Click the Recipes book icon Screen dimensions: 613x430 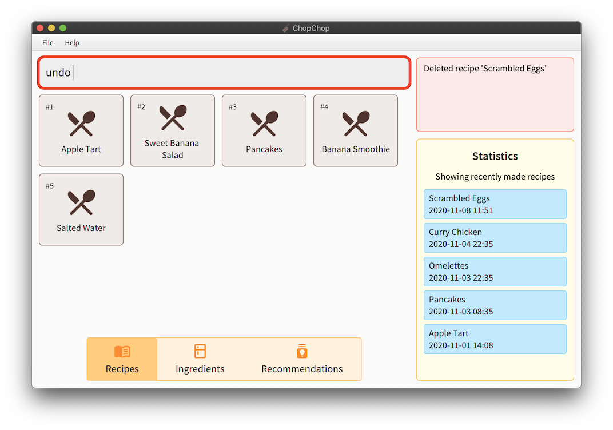122,352
